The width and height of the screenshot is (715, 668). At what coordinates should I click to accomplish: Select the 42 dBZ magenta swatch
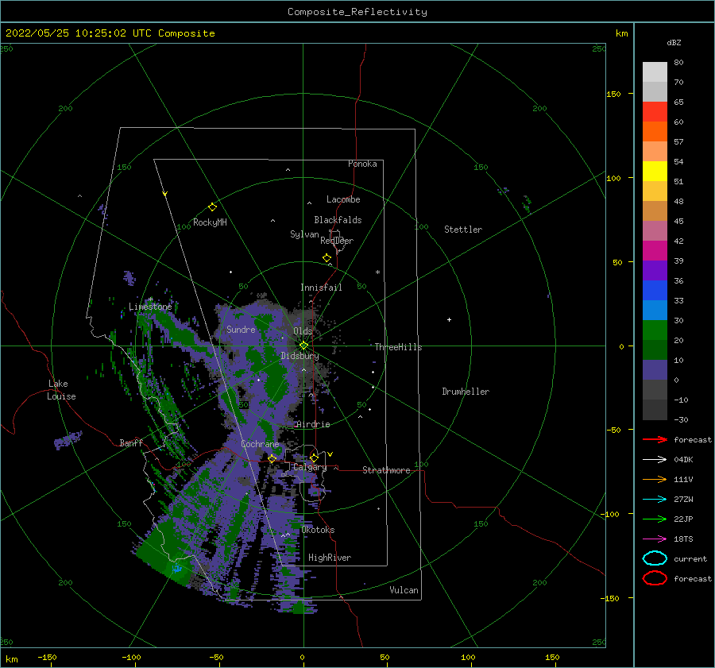[x=655, y=251]
